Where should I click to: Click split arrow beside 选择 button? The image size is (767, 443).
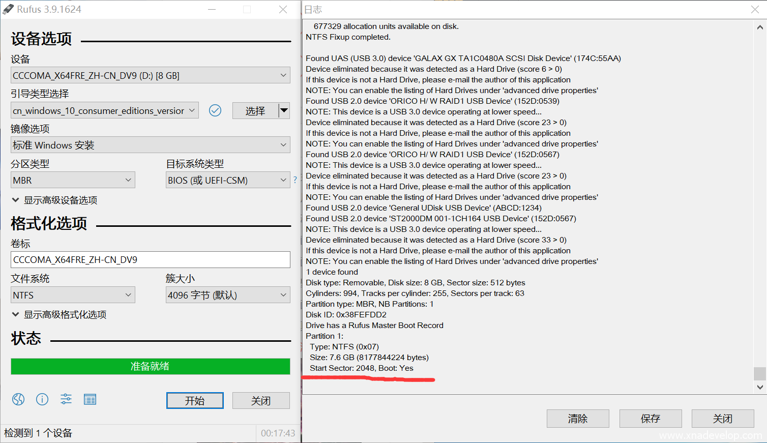pos(284,110)
